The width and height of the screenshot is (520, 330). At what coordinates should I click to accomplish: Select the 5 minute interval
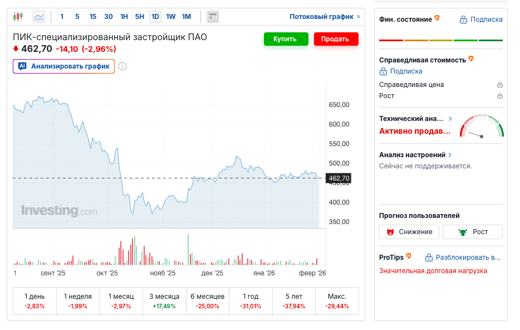click(x=77, y=17)
